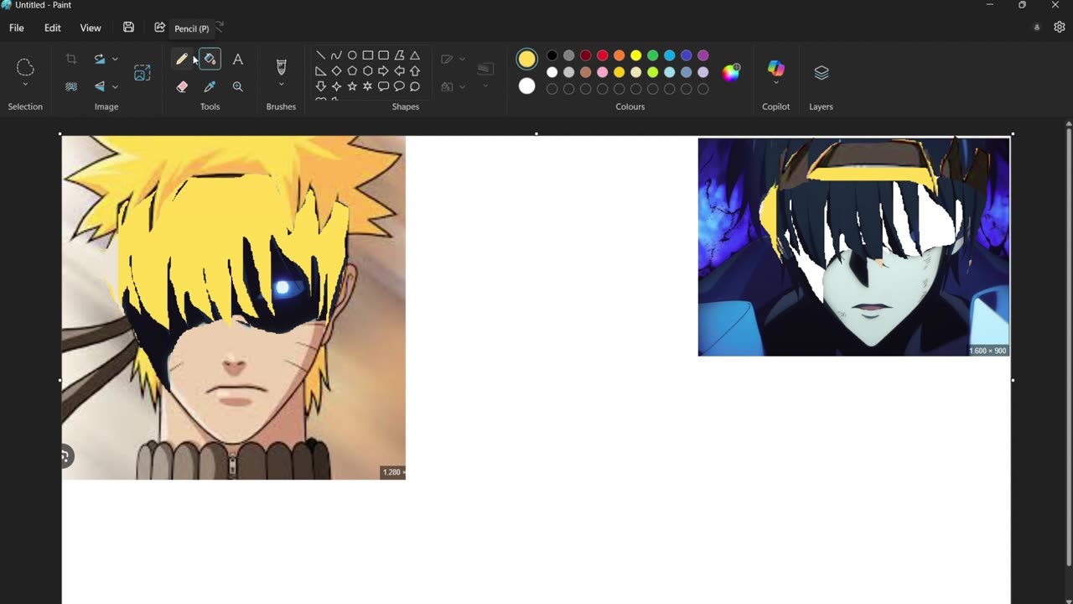Open the shape fill dropdown
Image resolution: width=1073 pixels, height=604 pixels.
[462, 87]
